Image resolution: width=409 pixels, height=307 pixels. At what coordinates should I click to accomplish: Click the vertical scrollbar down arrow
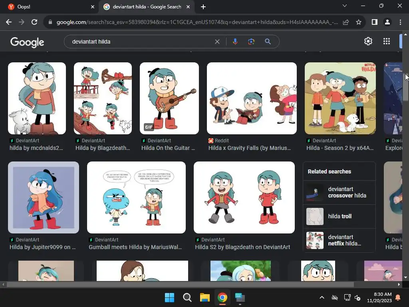pos(405,277)
